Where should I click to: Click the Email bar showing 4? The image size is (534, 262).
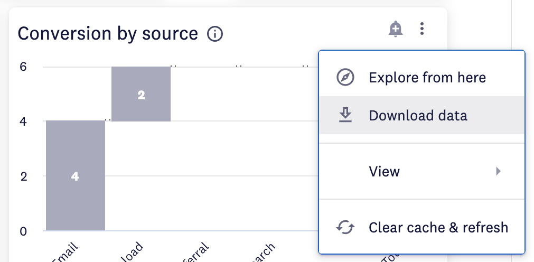click(76, 175)
